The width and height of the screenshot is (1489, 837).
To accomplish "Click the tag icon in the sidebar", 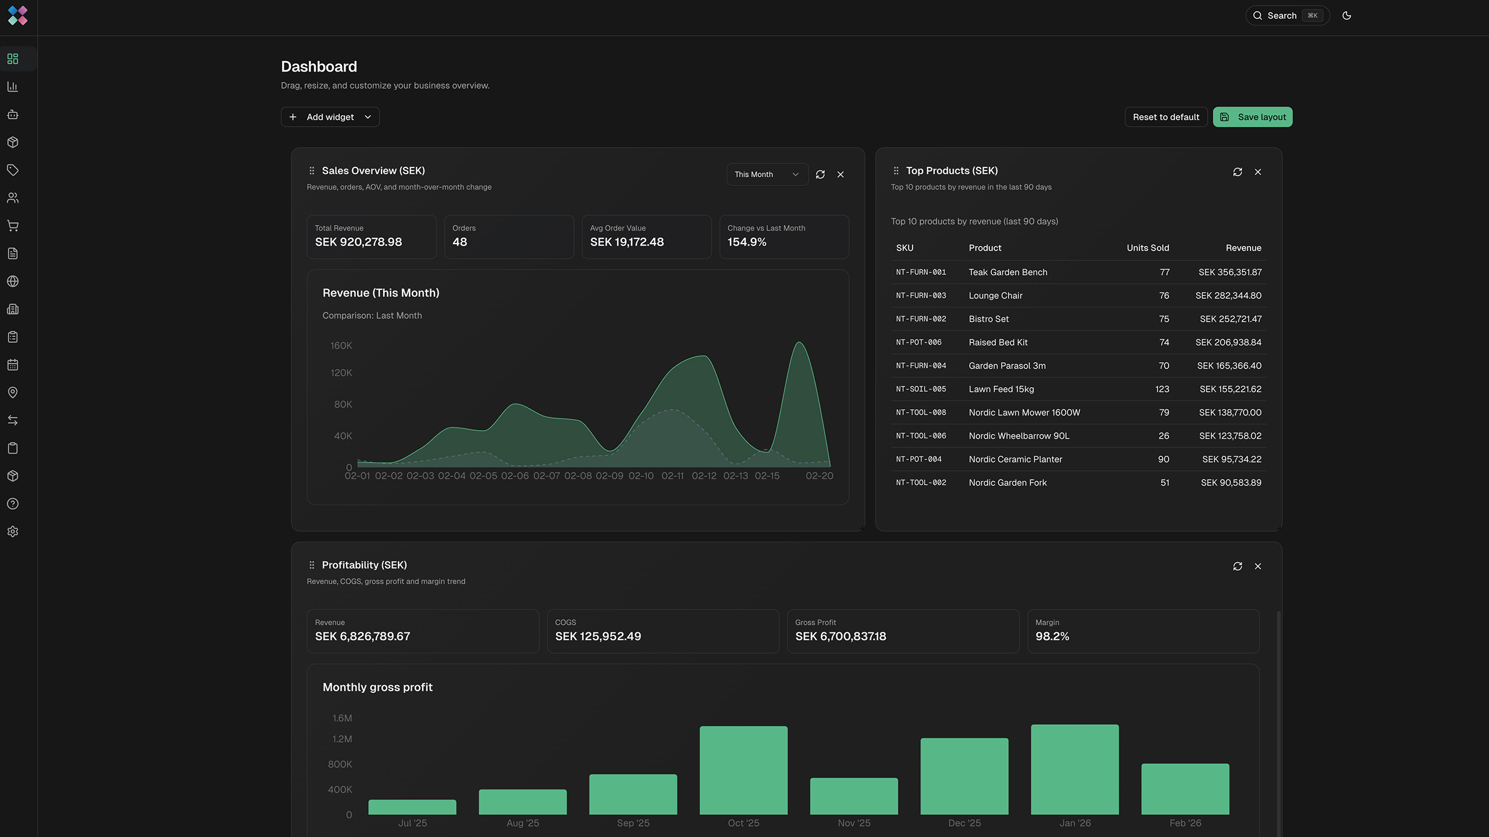I will click(x=13, y=170).
